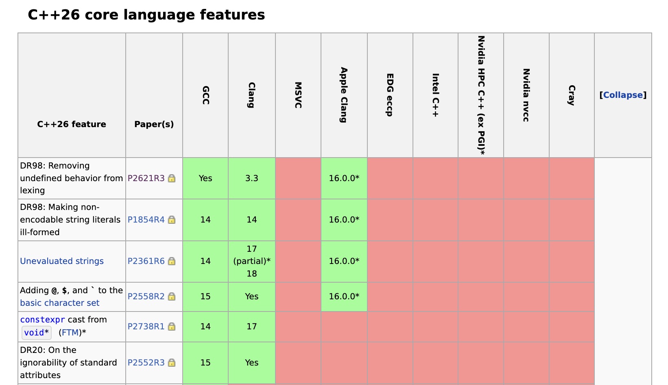Follow the Unevaluated strings feature link

[x=61, y=261]
